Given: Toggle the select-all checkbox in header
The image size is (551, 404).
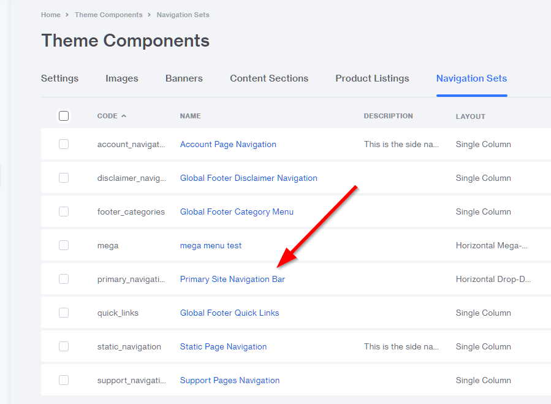Looking at the screenshot, I should click(64, 116).
